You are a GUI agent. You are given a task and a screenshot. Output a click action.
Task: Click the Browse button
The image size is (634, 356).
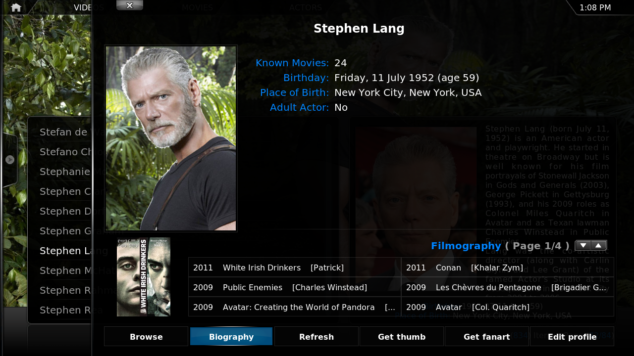146,337
